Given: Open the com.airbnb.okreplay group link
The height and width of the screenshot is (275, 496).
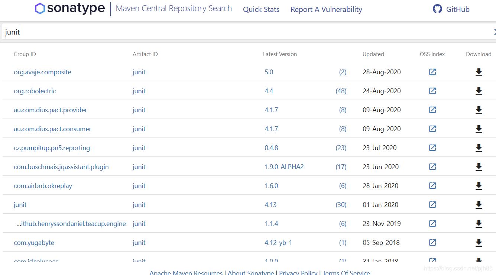Looking at the screenshot, I should tap(43, 186).
